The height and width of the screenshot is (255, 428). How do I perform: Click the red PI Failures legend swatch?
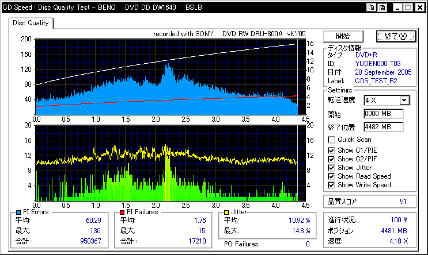122,212
